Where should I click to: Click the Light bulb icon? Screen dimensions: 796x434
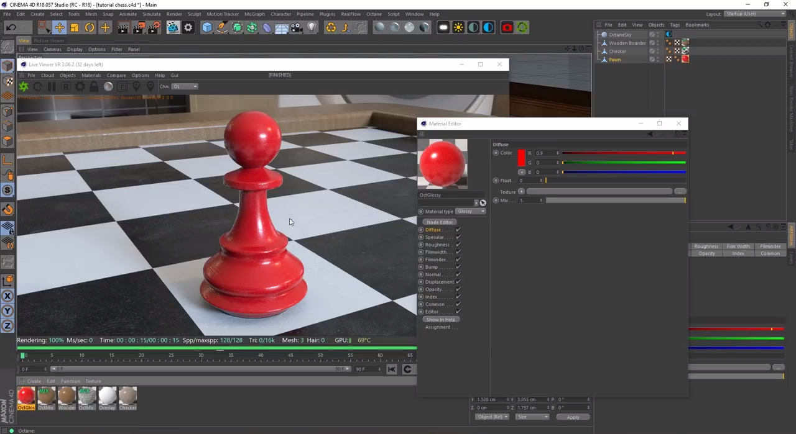pyautogui.click(x=312, y=27)
